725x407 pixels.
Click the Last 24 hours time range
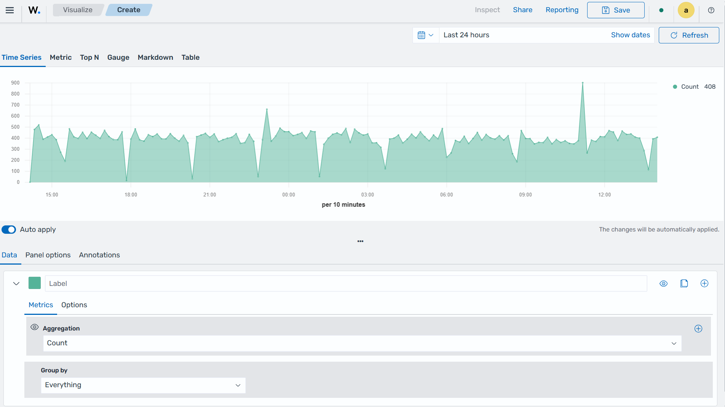[x=466, y=35]
